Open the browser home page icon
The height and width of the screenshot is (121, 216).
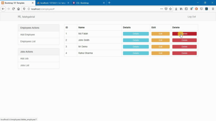[x=19, y=9]
